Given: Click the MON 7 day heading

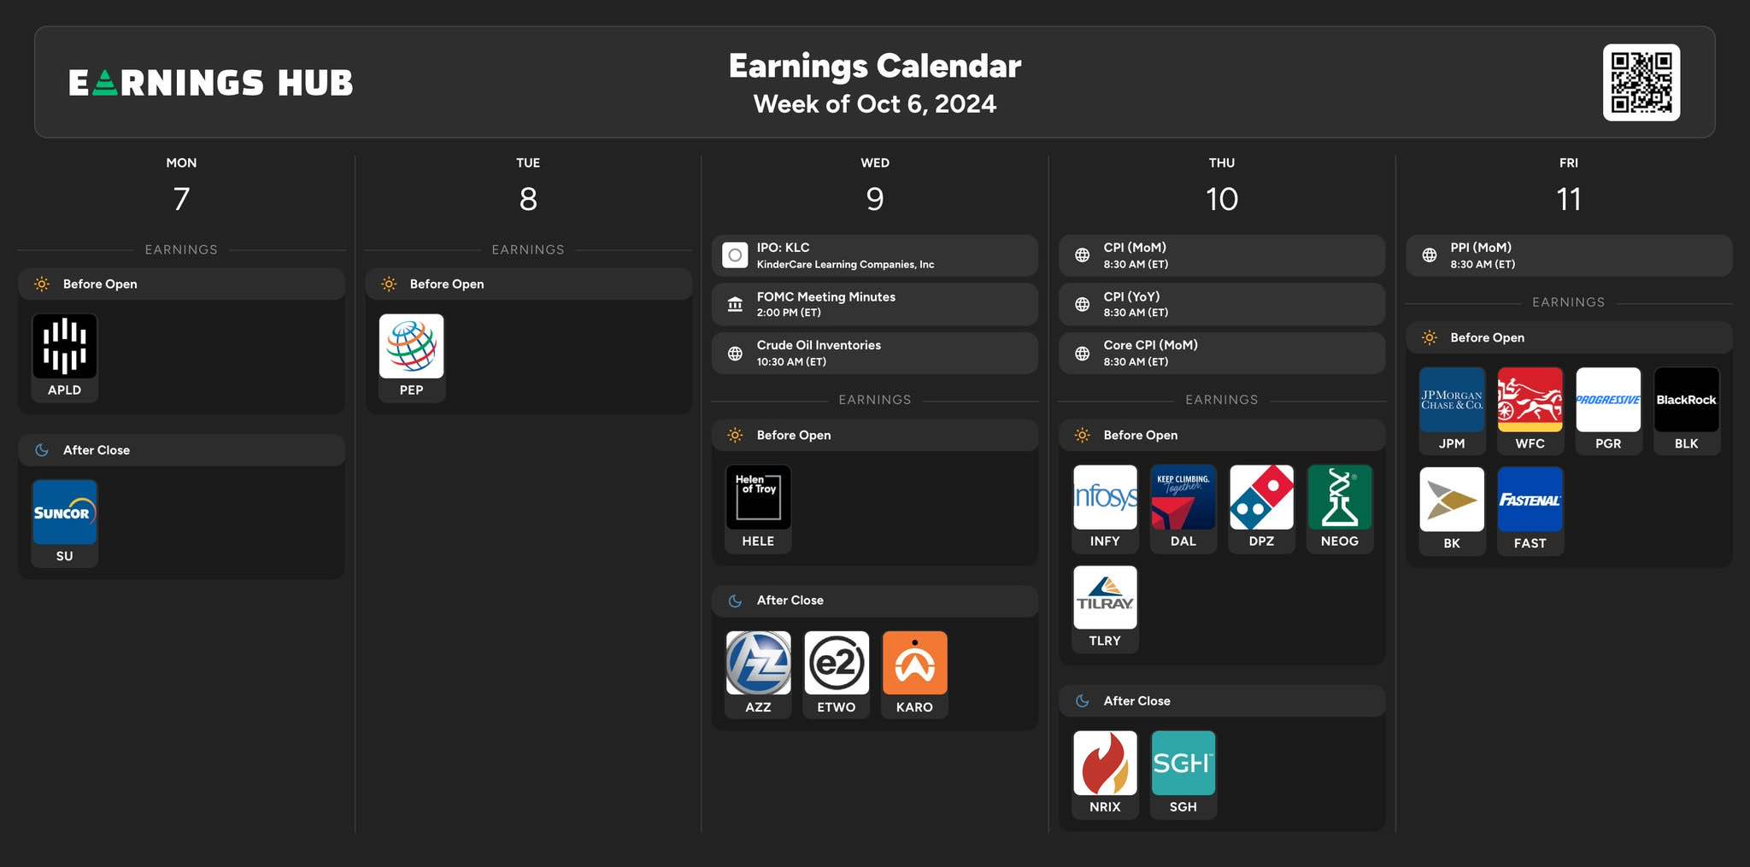Looking at the screenshot, I should tap(181, 186).
